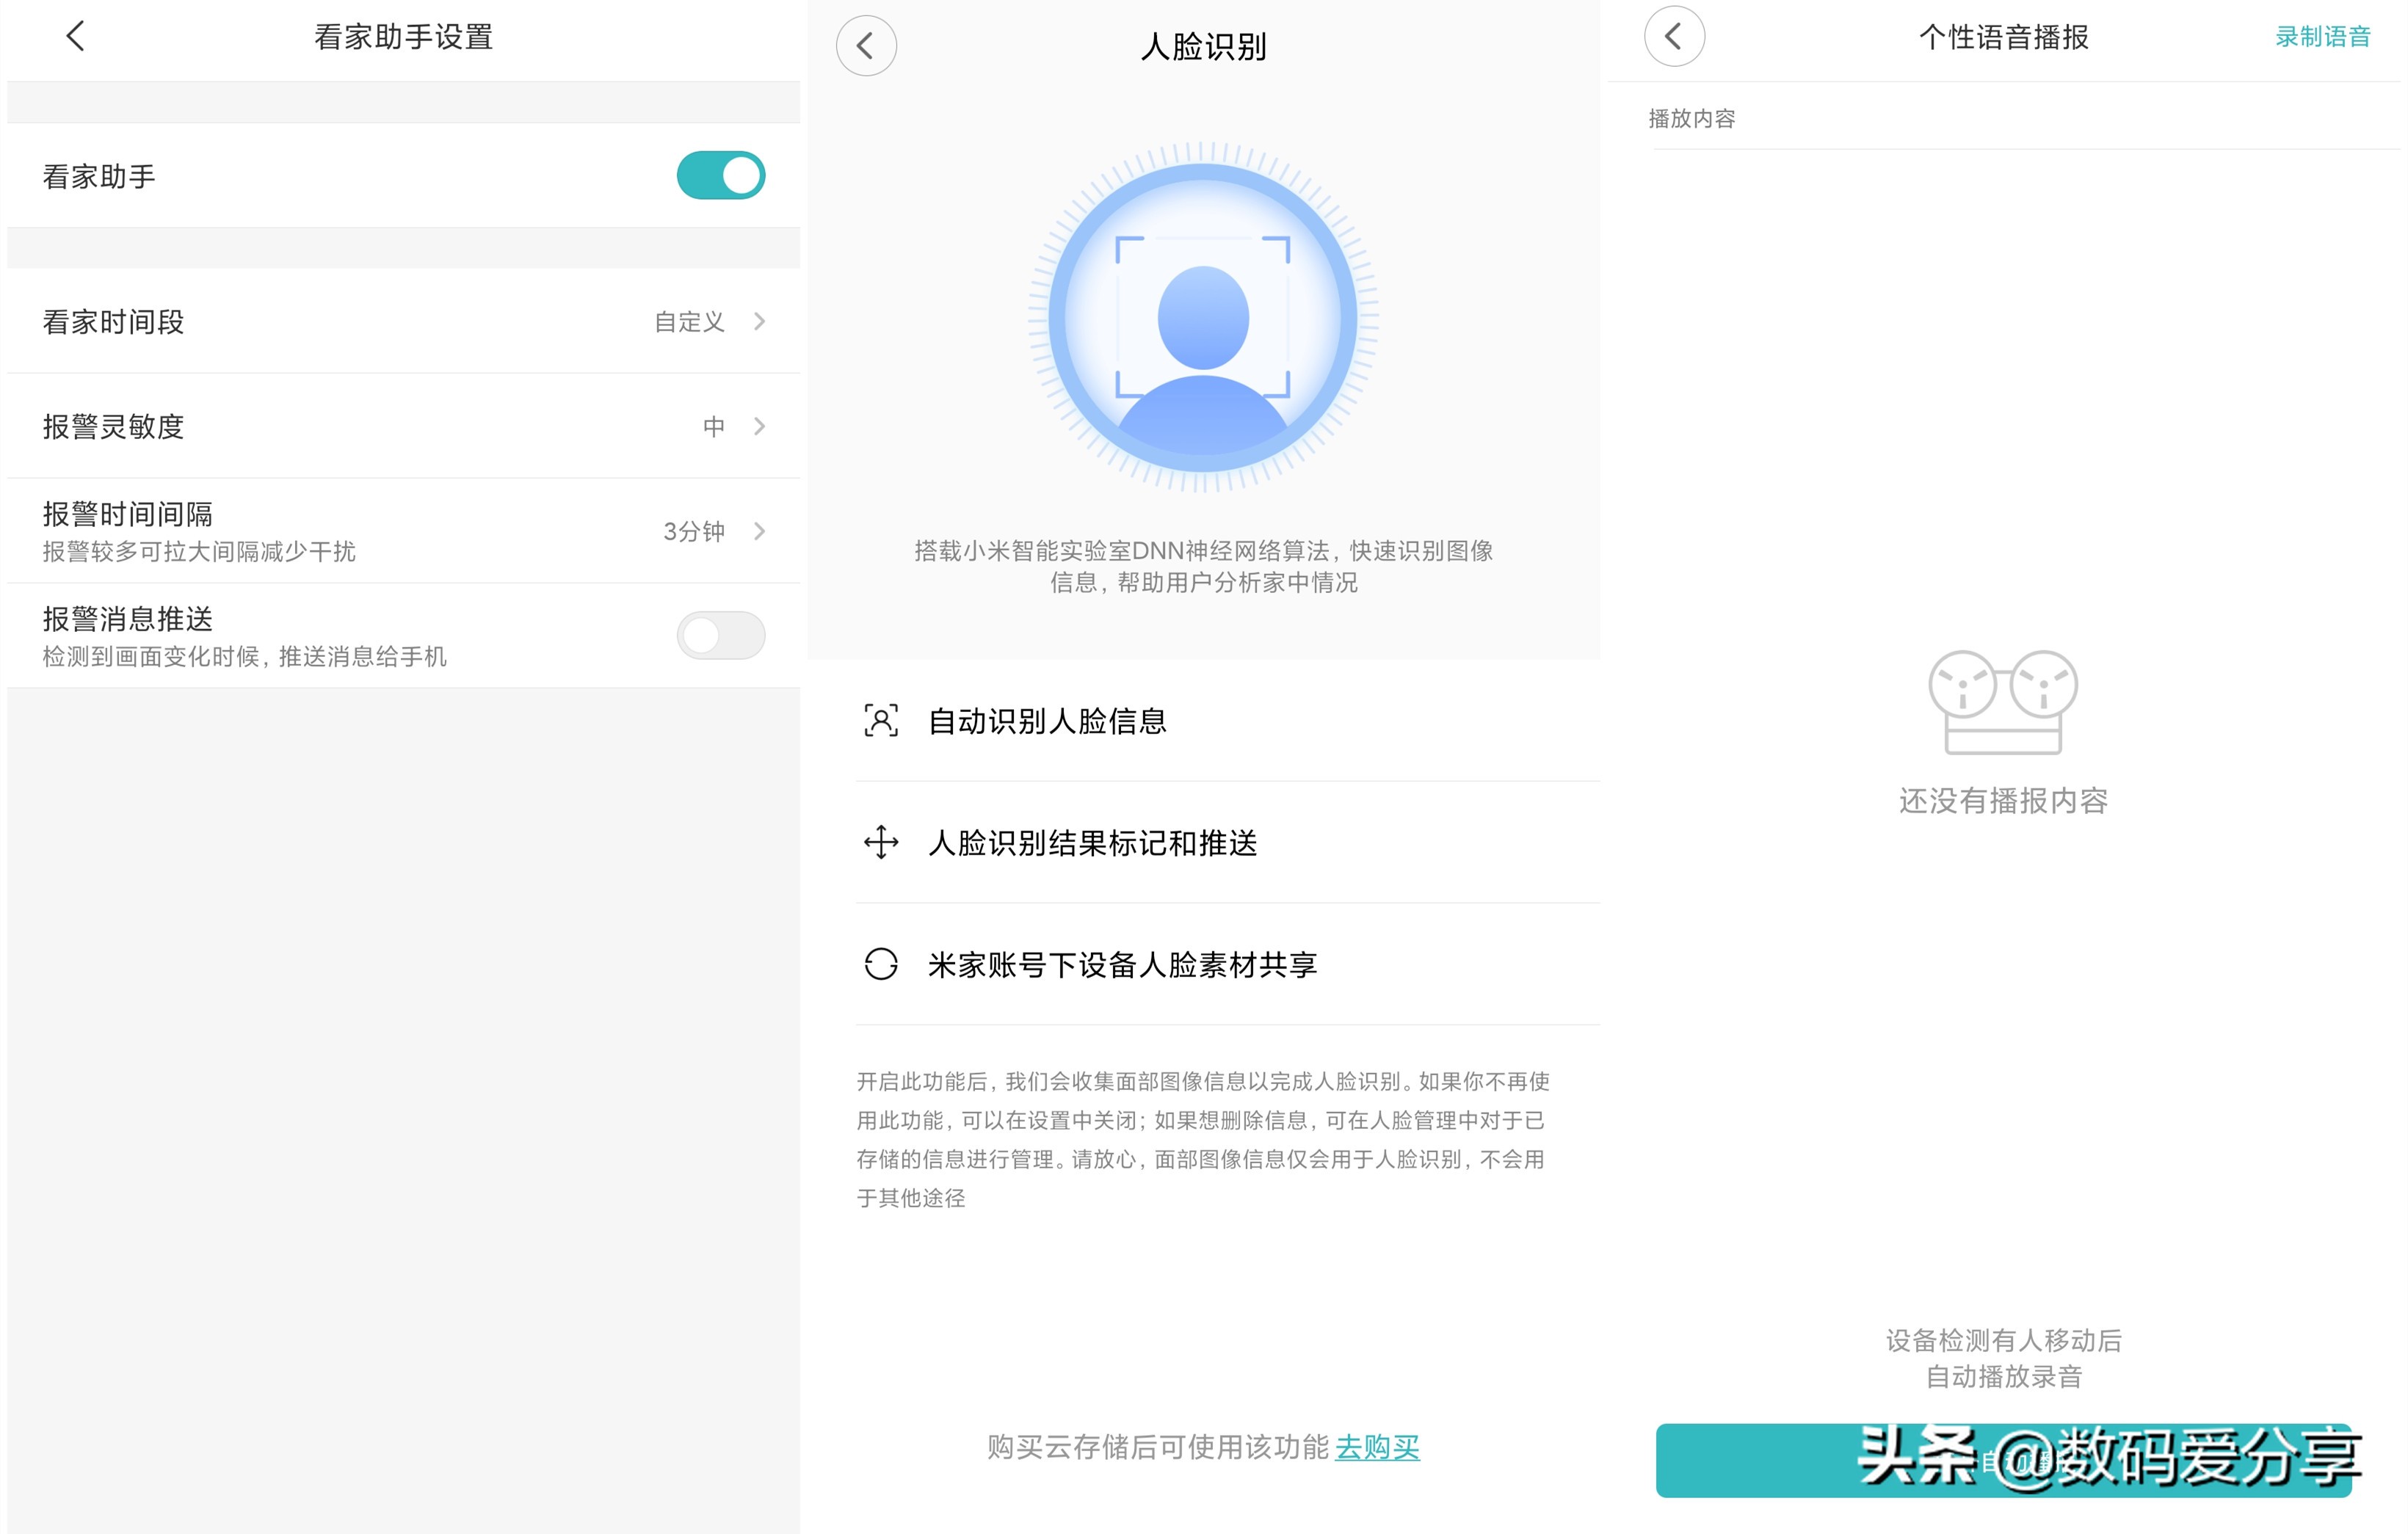Screen dimensions: 2408x1534
Task: Tap the back arrow on 人脸识别 page
Action: [866, 46]
